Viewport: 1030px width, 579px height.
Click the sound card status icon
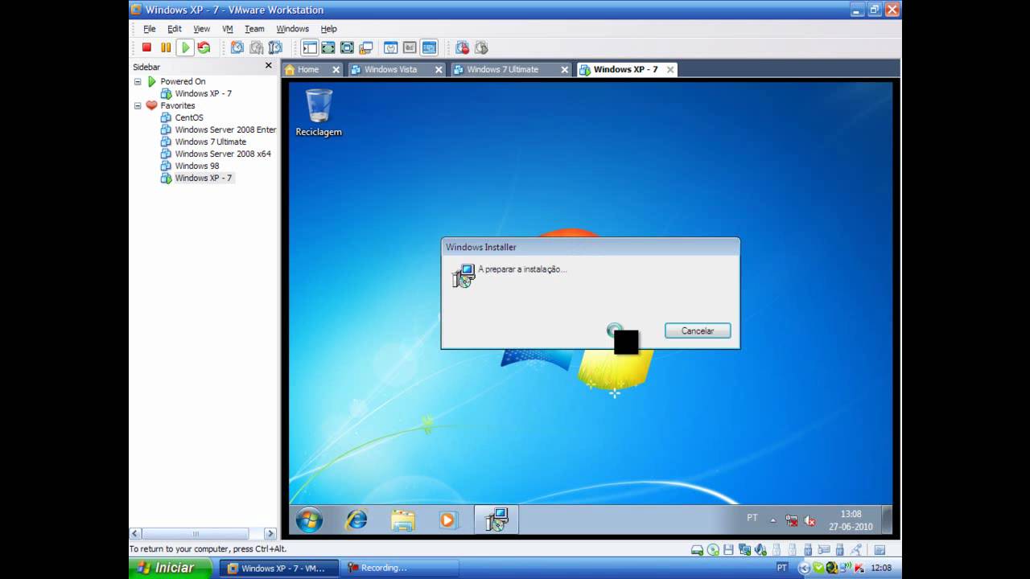pos(760,550)
